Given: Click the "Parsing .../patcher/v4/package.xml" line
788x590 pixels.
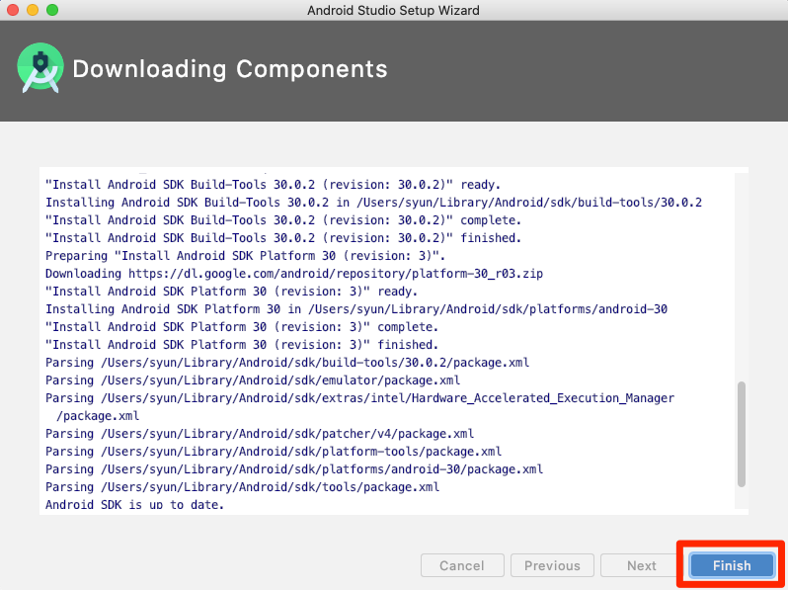Looking at the screenshot, I should tap(260, 434).
